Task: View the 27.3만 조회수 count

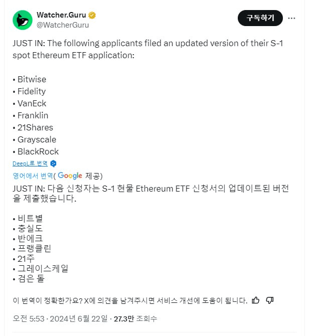Action: pos(135,318)
